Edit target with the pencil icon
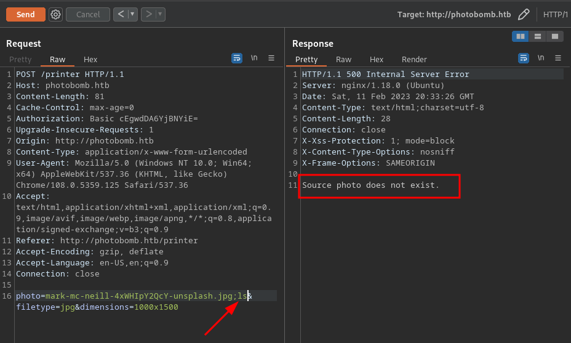 524,14
